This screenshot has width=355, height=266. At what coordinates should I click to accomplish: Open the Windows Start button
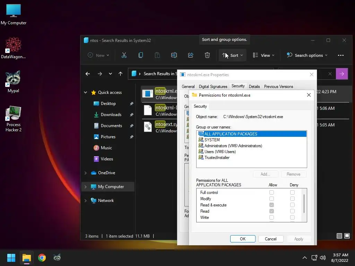[11, 258]
